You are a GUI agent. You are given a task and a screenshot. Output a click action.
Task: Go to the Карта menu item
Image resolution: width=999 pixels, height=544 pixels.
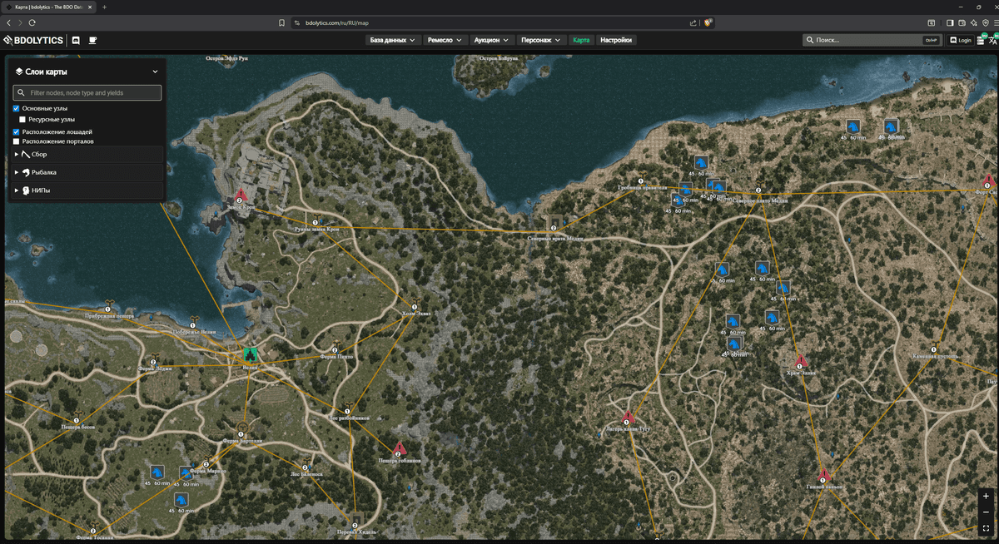(x=581, y=40)
